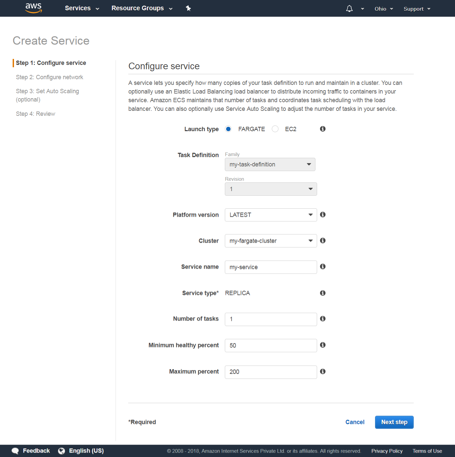Open the Ohio region dropdown

(384, 9)
